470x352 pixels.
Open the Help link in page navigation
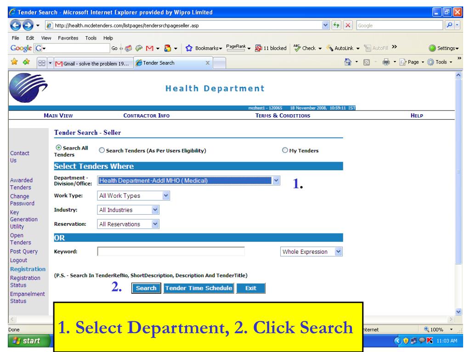point(417,116)
